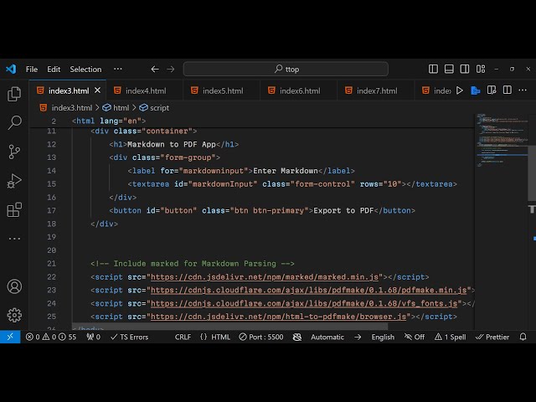Click Port : 5500 in status bar
The height and width of the screenshot is (402, 536).
(x=260, y=337)
